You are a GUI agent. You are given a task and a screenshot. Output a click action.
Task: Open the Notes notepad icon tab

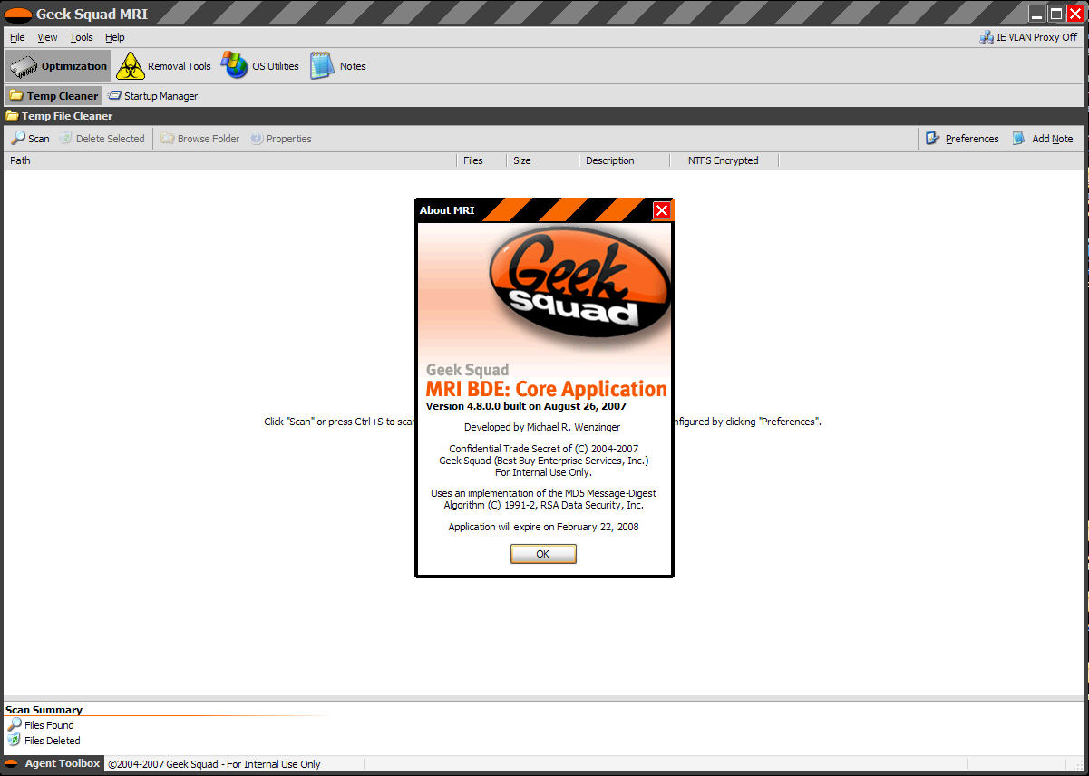338,66
